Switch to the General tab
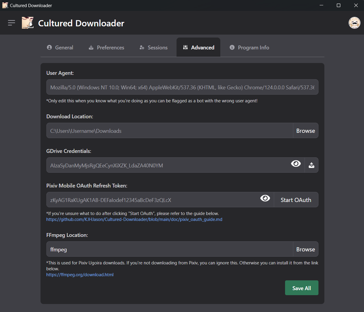This screenshot has width=364, height=312. [x=60, y=47]
